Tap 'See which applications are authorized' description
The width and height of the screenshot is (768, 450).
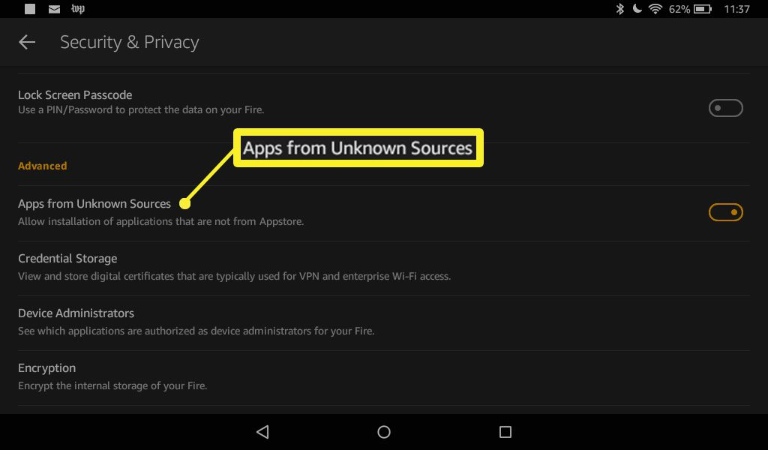196,331
